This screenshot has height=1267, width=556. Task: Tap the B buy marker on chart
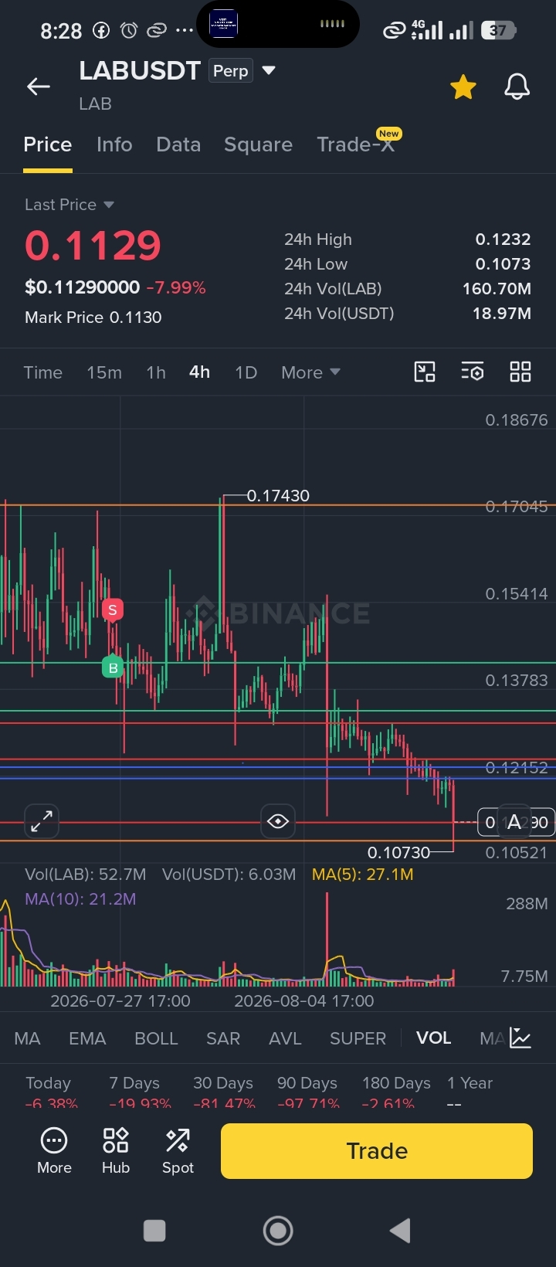click(113, 667)
